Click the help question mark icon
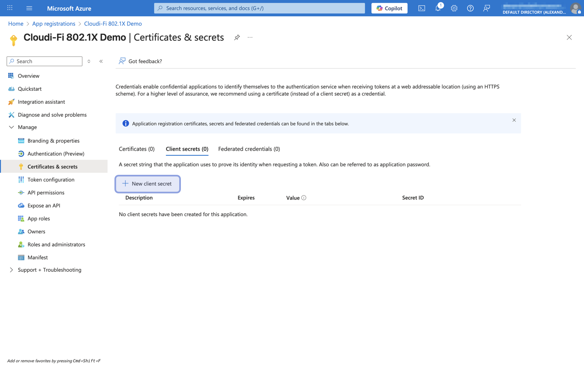The width and height of the screenshot is (584, 365). click(470, 8)
